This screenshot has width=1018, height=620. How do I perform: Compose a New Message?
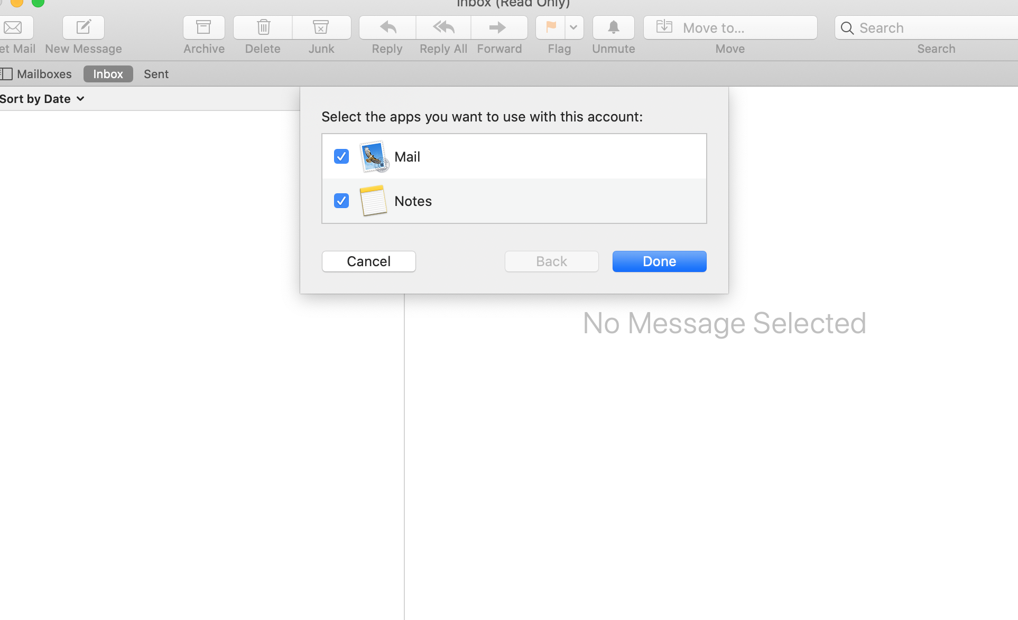point(82,27)
